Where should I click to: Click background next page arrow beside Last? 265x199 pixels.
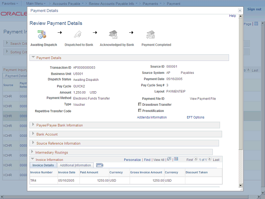(248, 70)
